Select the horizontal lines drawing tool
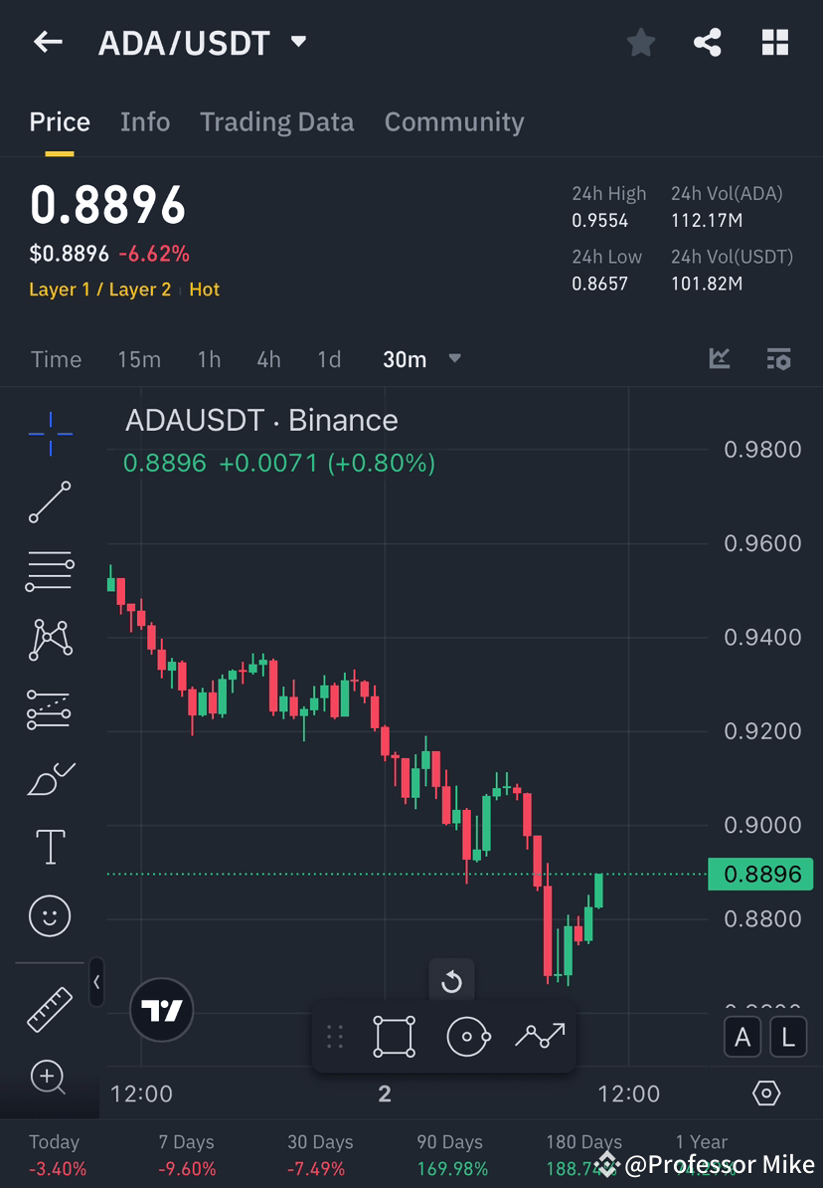 pos(50,570)
